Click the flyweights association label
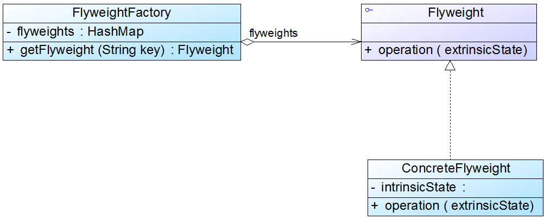 273,32
